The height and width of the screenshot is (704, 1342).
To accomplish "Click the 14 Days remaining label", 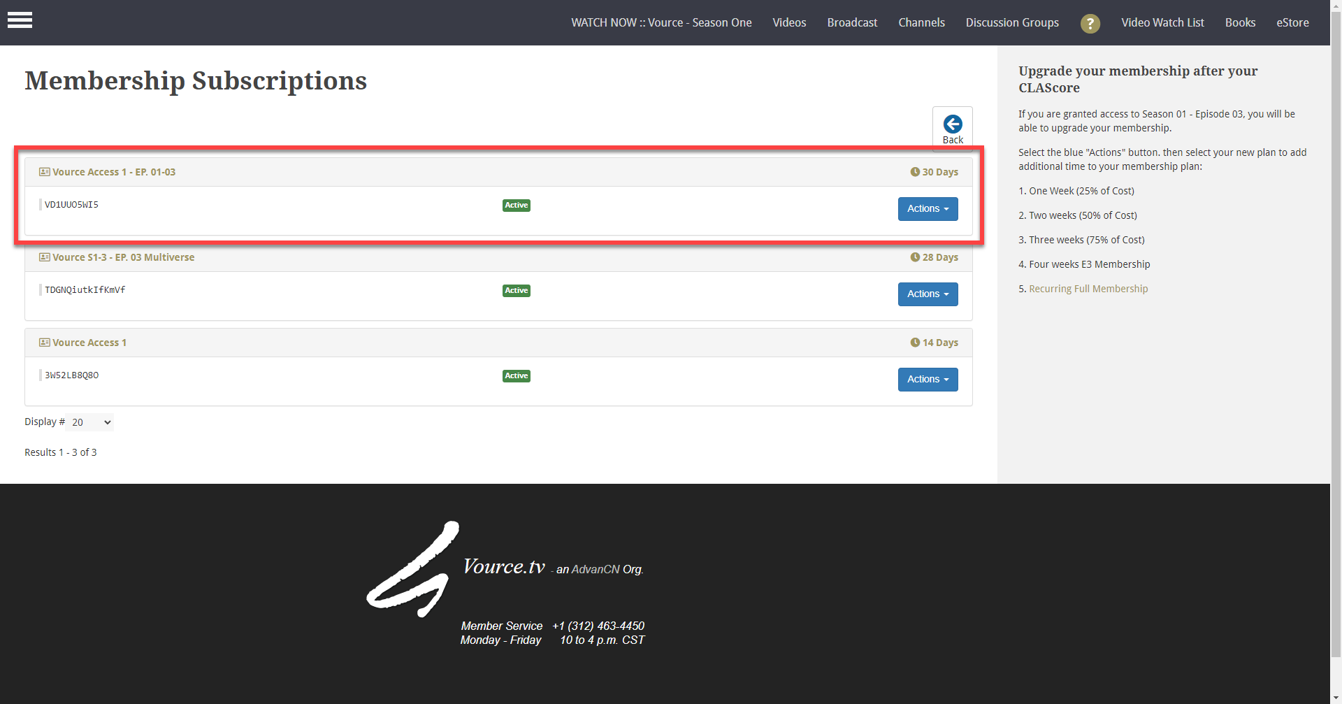I will [940, 343].
